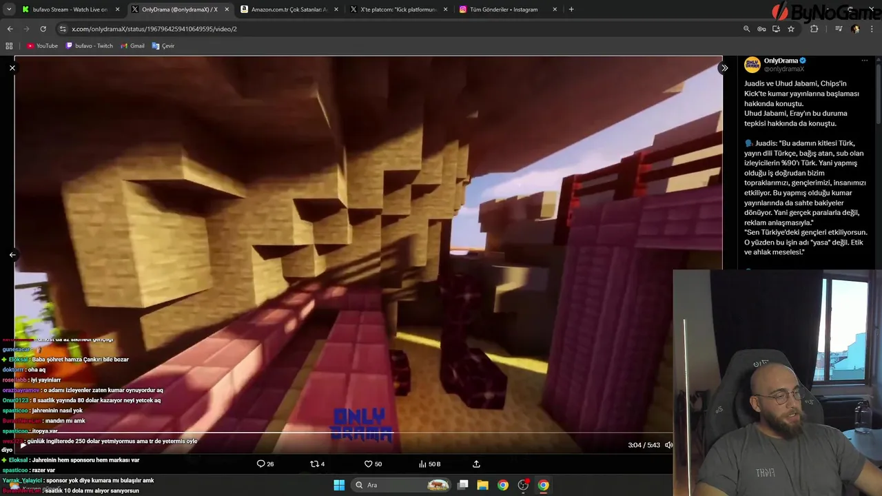
Task: Bookmark this page with star icon
Action: click(791, 29)
